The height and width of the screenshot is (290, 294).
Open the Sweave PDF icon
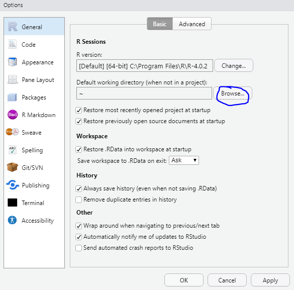[13, 132]
